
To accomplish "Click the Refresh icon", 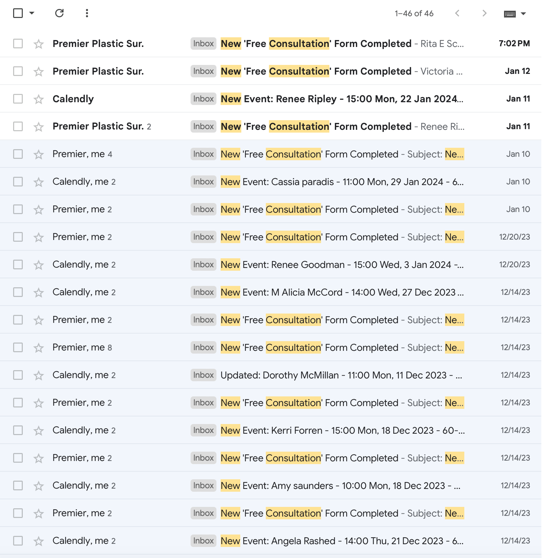I will (59, 13).
